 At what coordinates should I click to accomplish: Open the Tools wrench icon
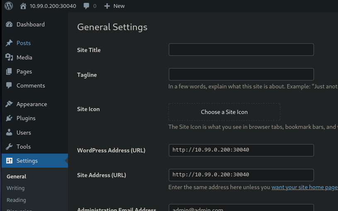[9, 147]
